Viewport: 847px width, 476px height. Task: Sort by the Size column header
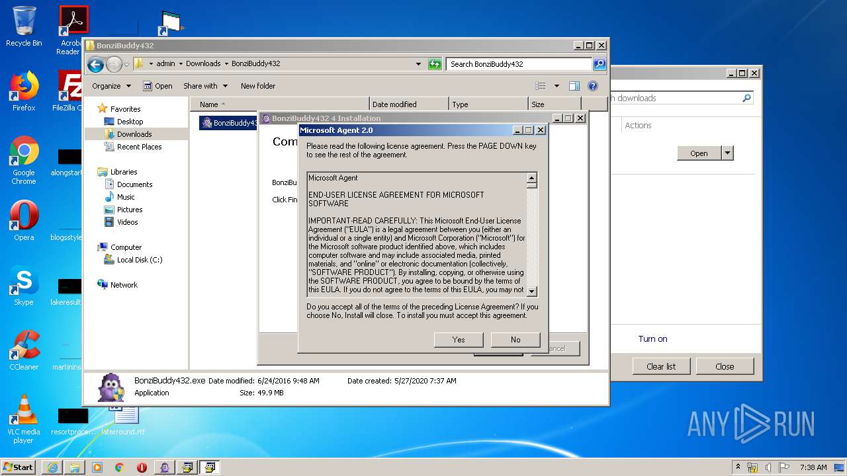click(x=555, y=104)
